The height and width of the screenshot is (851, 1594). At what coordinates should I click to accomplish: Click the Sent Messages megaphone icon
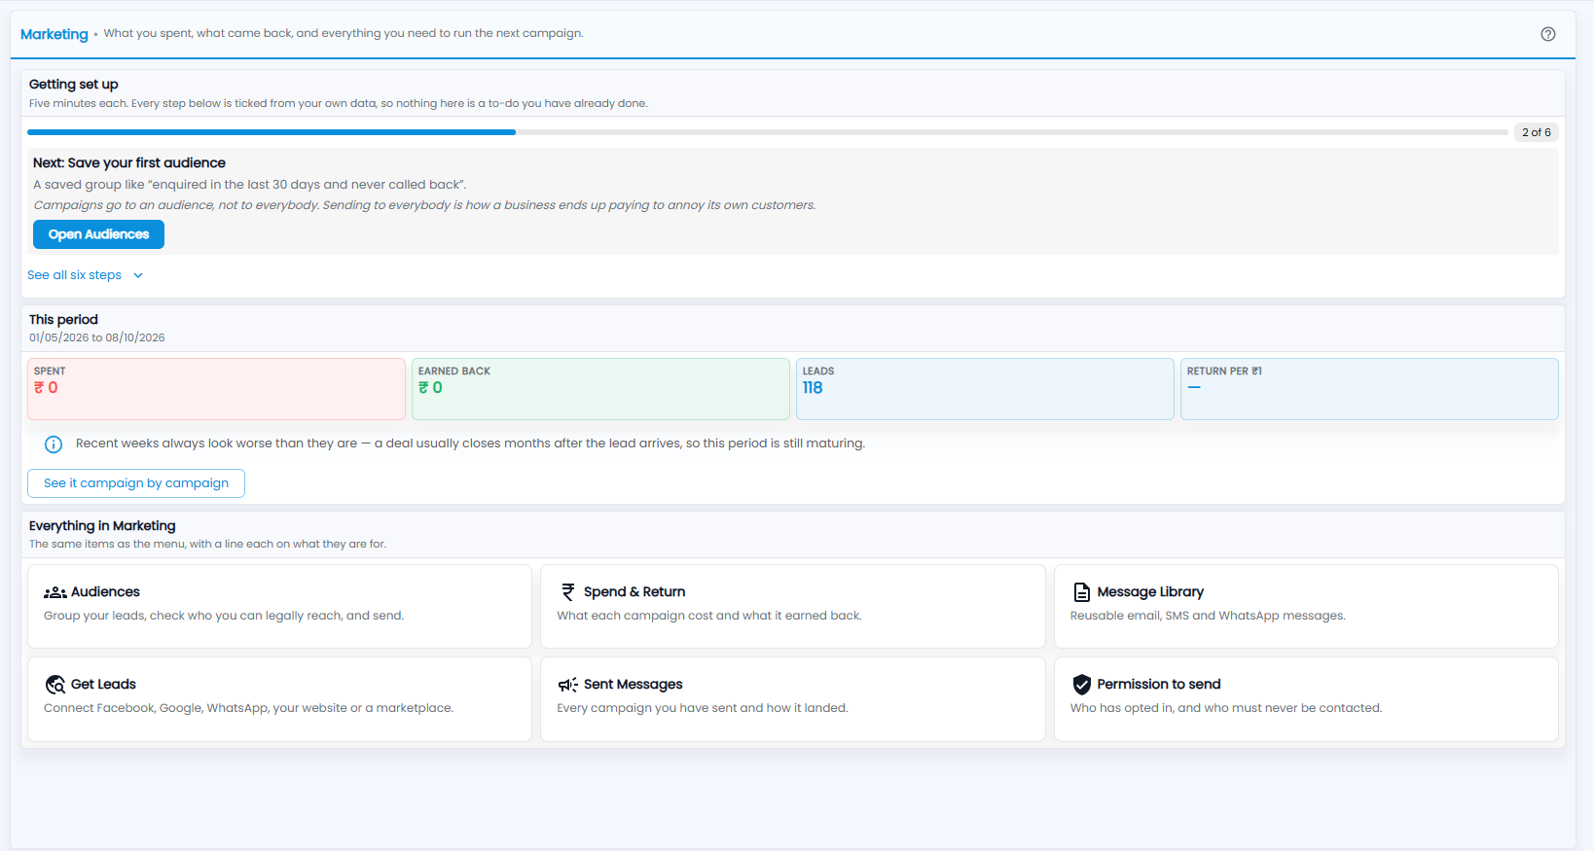tap(568, 685)
